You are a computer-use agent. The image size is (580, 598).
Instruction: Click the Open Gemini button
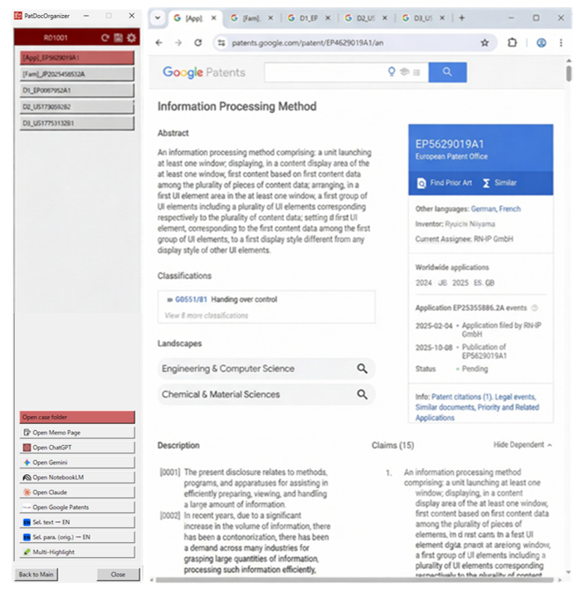pos(77,463)
